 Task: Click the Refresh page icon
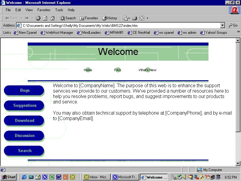click(45, 18)
